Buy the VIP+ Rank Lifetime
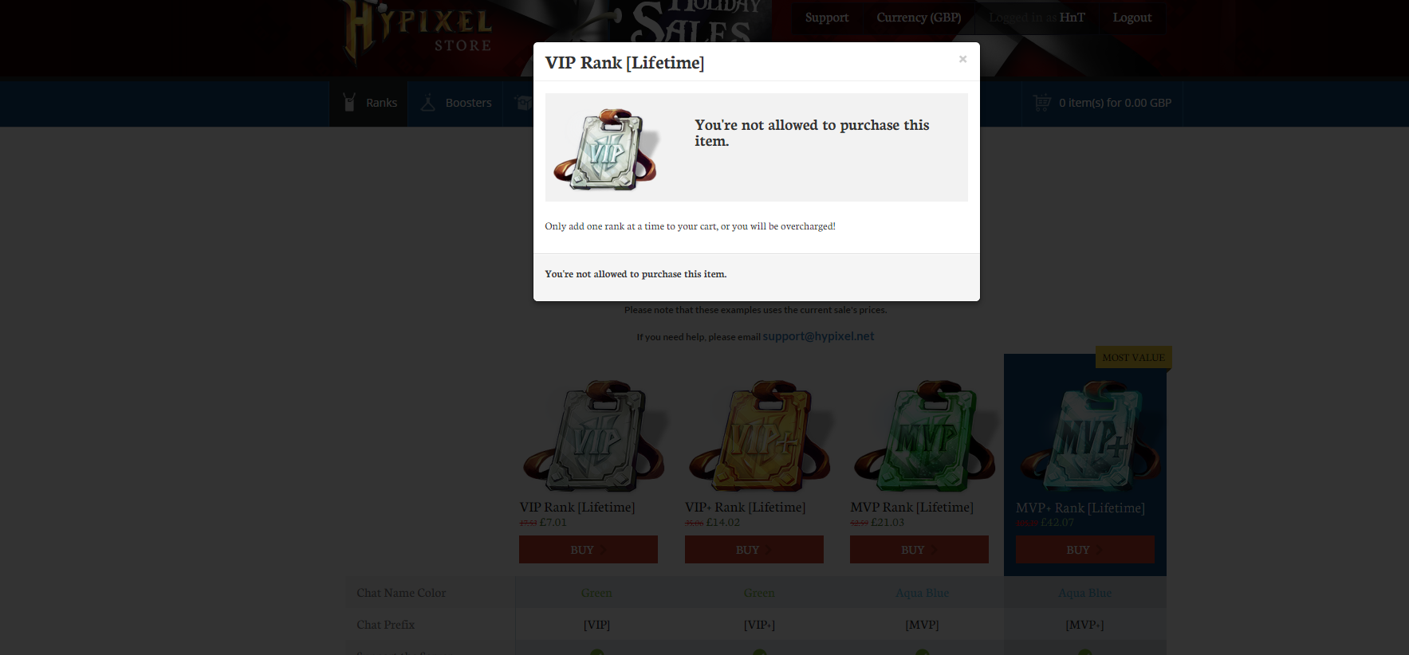Screen dimensions: 1409x655 point(754,550)
